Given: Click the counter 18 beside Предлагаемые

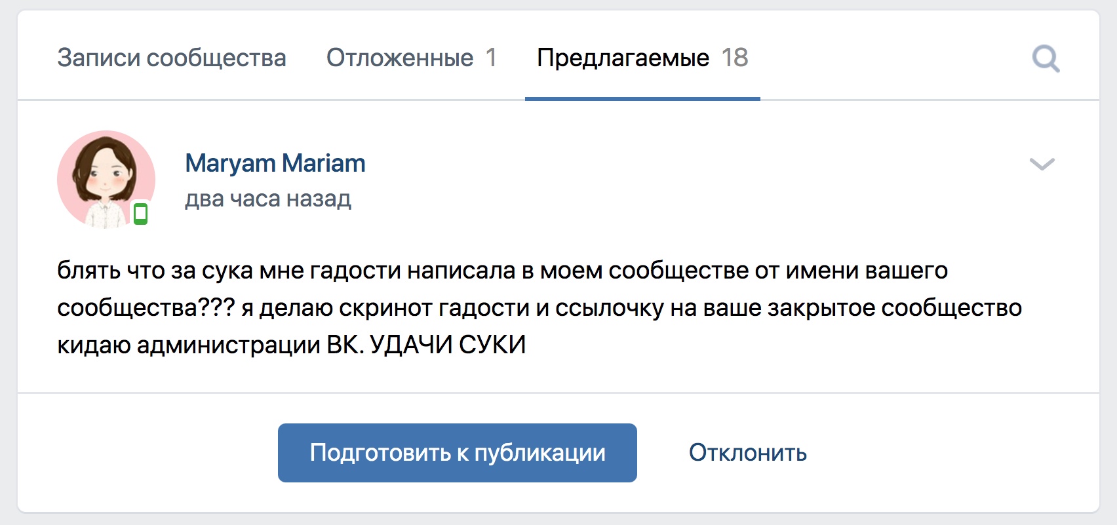Looking at the screenshot, I should point(735,58).
